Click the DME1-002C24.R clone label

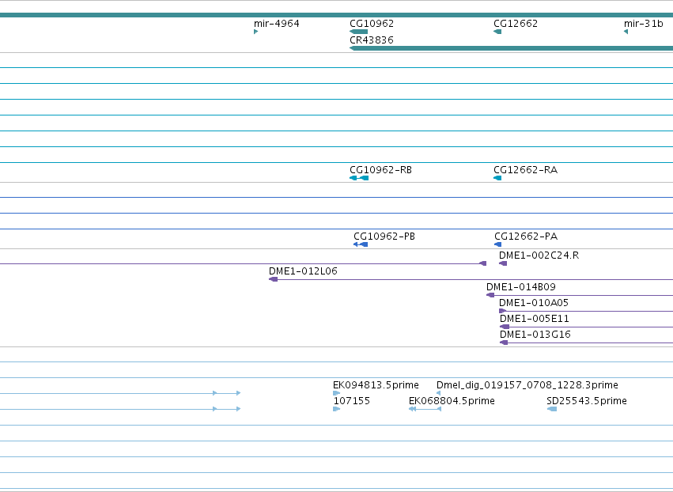click(x=539, y=255)
